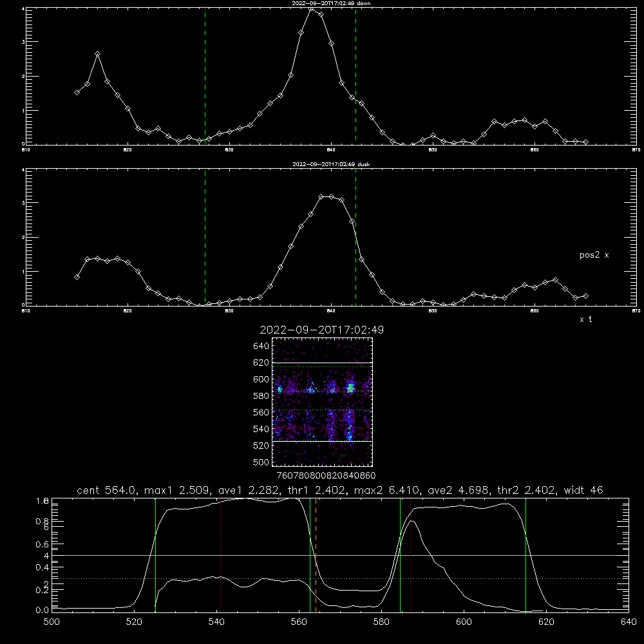Click the green dashed line near 828 in dawn plot
644x644 pixels.
pyautogui.click(x=205, y=76)
